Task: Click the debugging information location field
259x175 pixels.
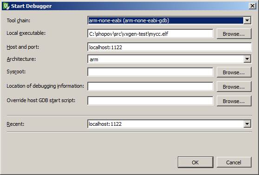Action: pos(150,86)
